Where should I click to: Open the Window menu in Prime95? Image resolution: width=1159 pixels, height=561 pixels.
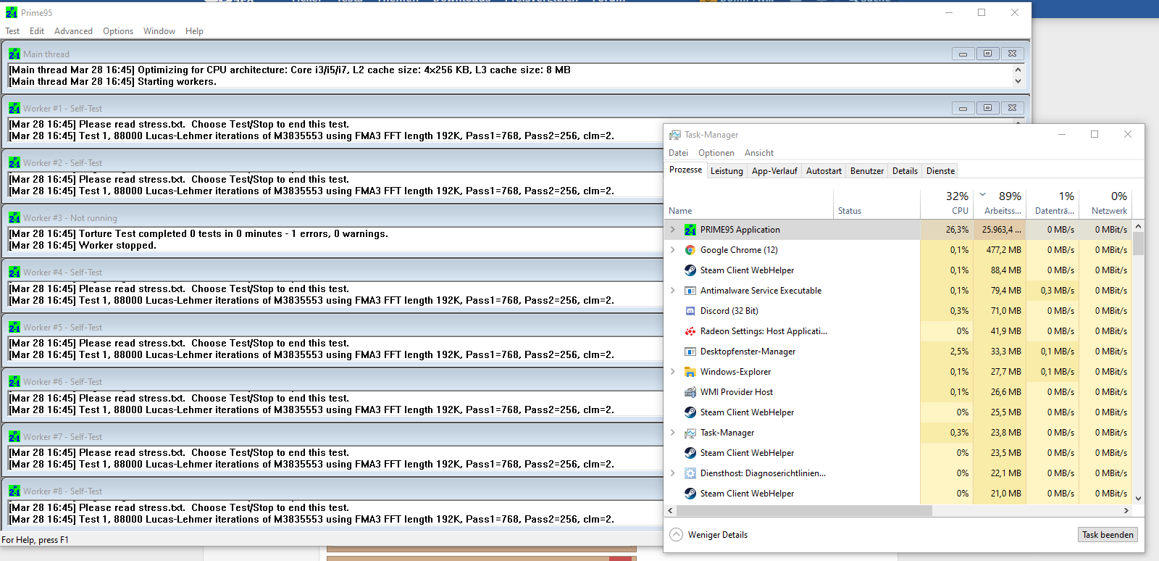pos(159,31)
